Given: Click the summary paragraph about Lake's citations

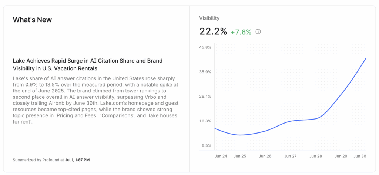Looking at the screenshot, I should coord(95,100).
